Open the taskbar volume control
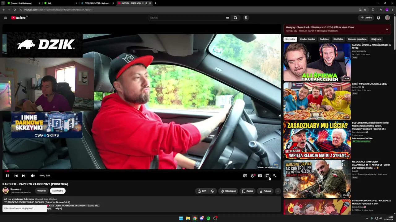 point(380,218)
